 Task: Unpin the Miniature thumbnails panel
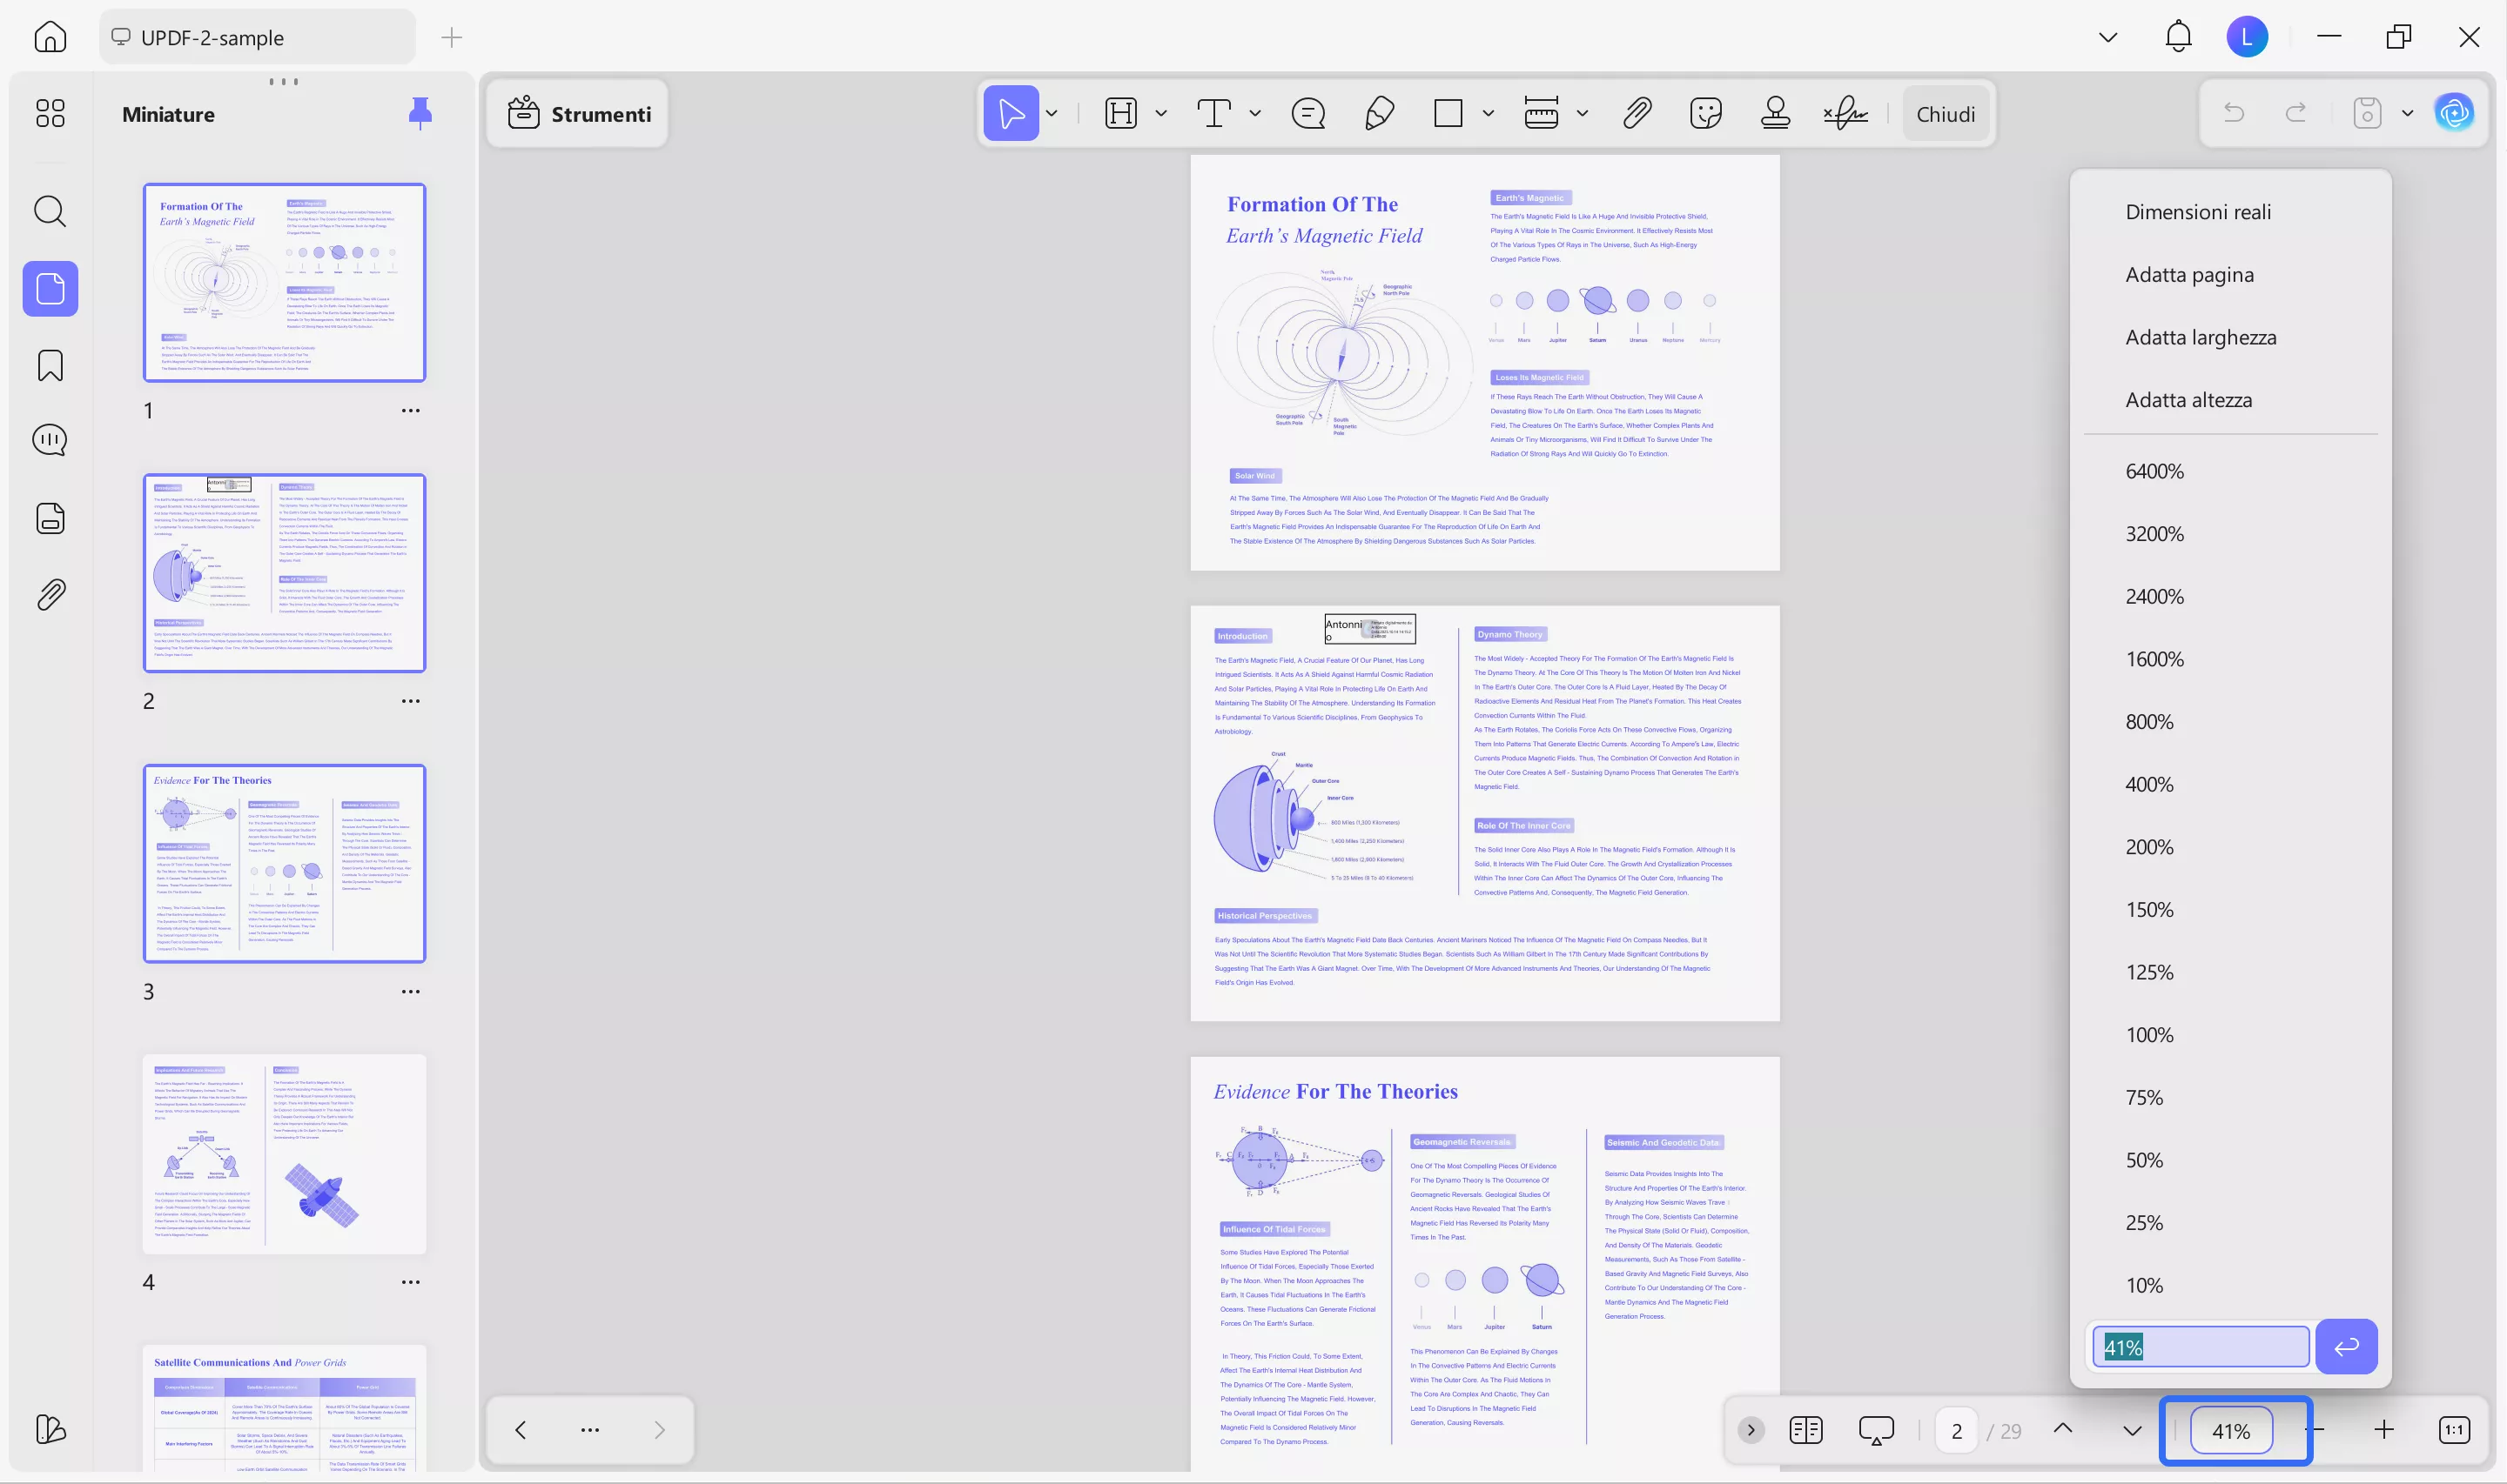pyautogui.click(x=420, y=113)
